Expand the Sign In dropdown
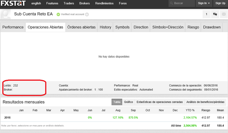 [x=204, y=3]
